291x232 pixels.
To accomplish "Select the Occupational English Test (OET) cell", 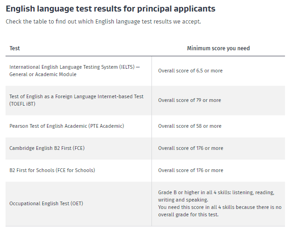I will (x=78, y=203).
